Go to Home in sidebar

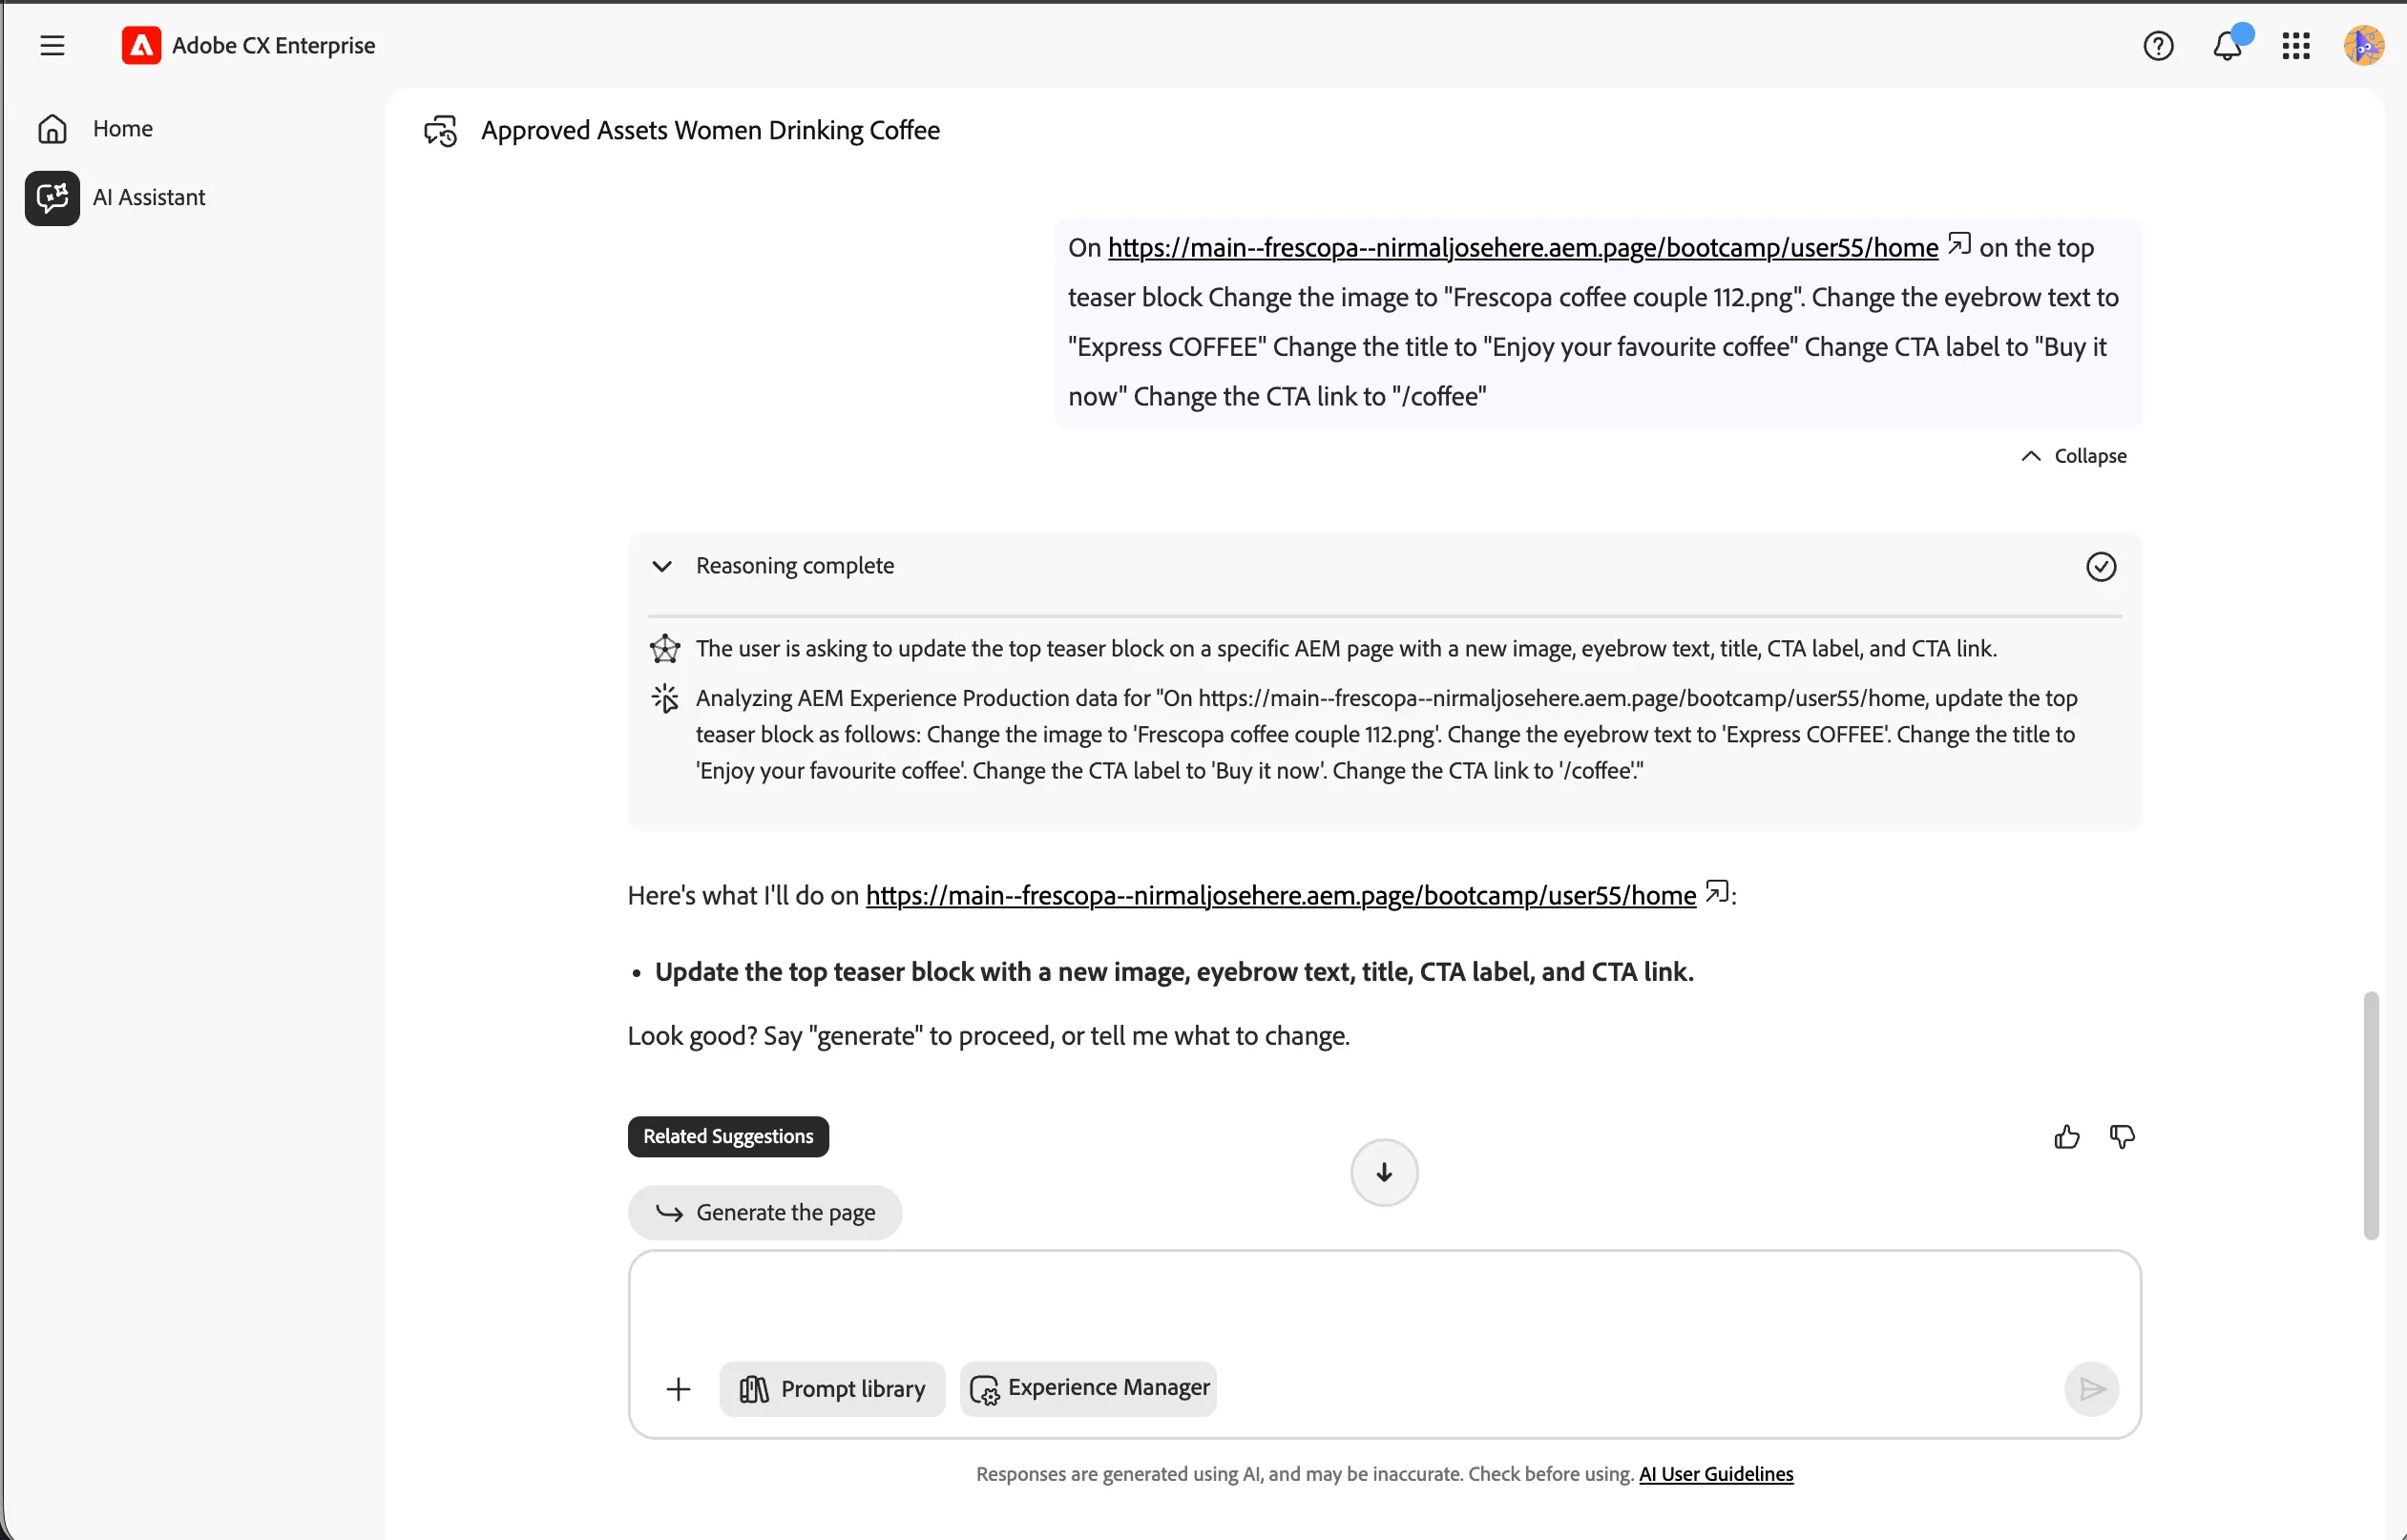pos(96,129)
